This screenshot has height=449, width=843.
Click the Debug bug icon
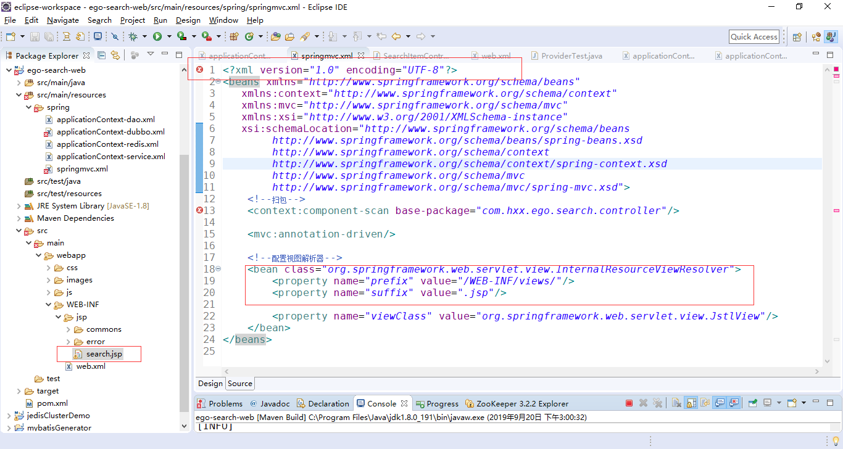(133, 36)
